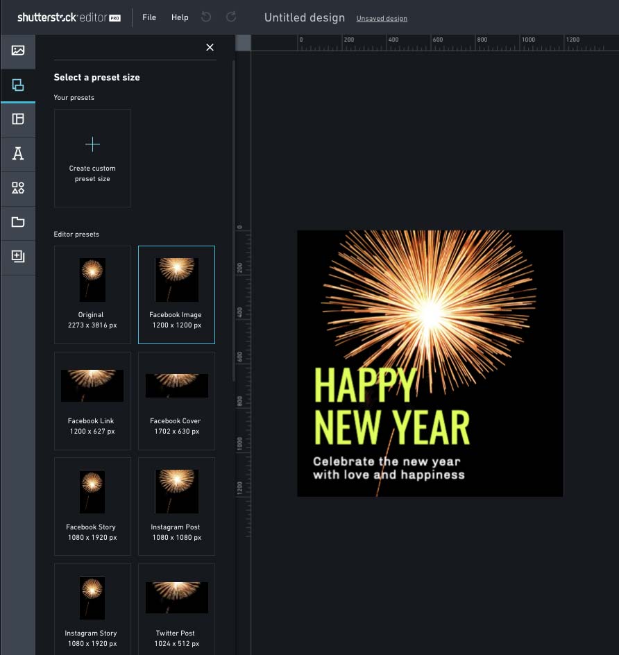Select the Facebook Cover preset
This screenshot has height=655, width=619.
click(176, 401)
